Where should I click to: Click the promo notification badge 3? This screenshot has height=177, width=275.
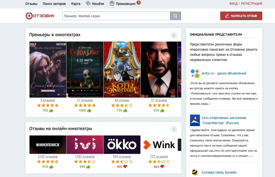pyautogui.click(x=139, y=2)
